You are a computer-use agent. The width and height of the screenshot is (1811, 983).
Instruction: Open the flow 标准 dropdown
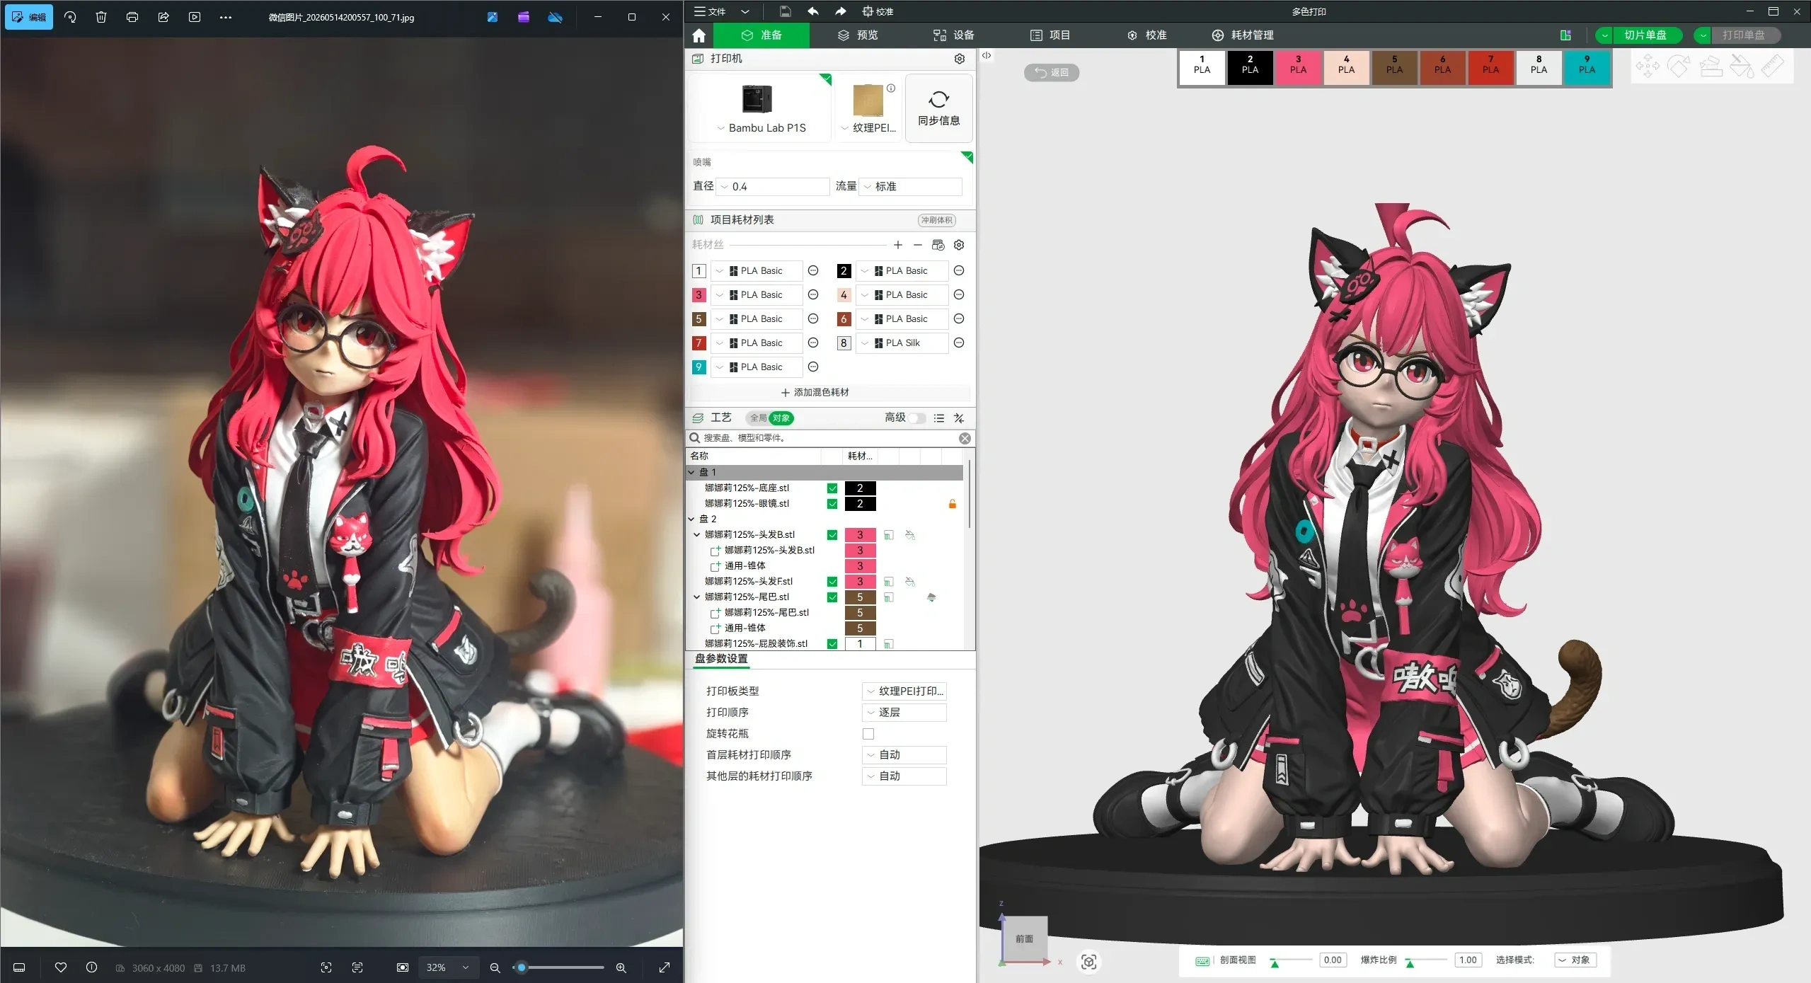pos(911,187)
